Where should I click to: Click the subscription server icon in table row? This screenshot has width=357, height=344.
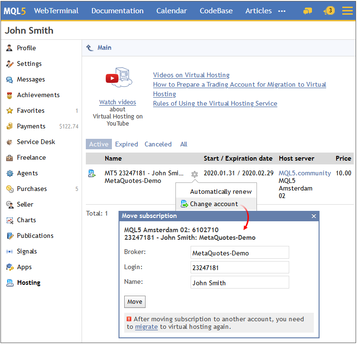click(92, 173)
